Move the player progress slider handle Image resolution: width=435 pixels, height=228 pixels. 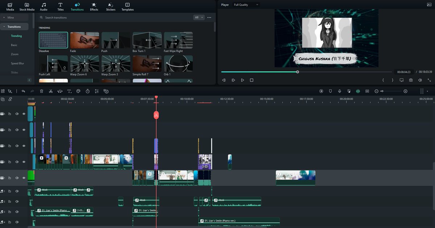click(x=298, y=72)
